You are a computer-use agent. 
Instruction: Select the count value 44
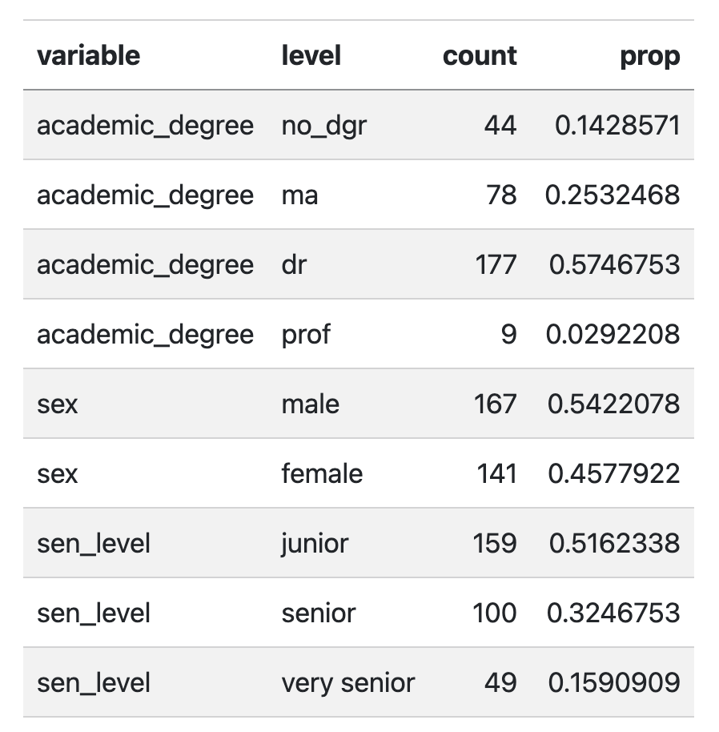[x=500, y=125]
